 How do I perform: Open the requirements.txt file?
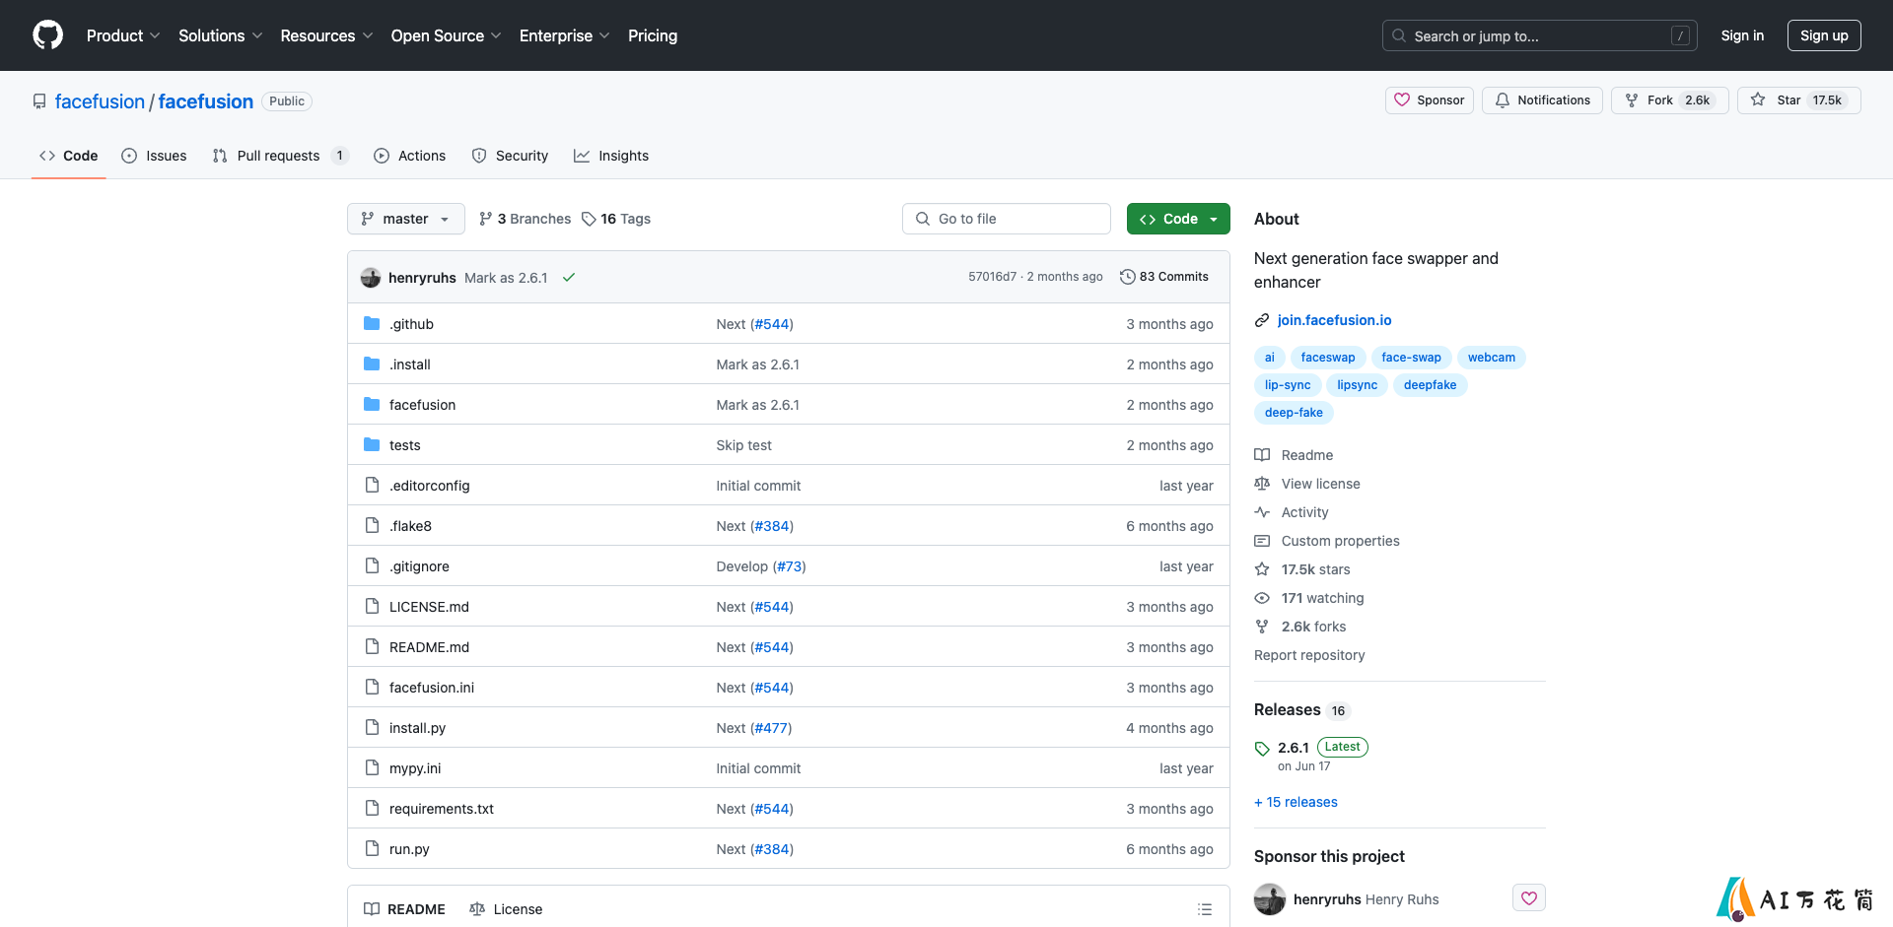click(442, 809)
